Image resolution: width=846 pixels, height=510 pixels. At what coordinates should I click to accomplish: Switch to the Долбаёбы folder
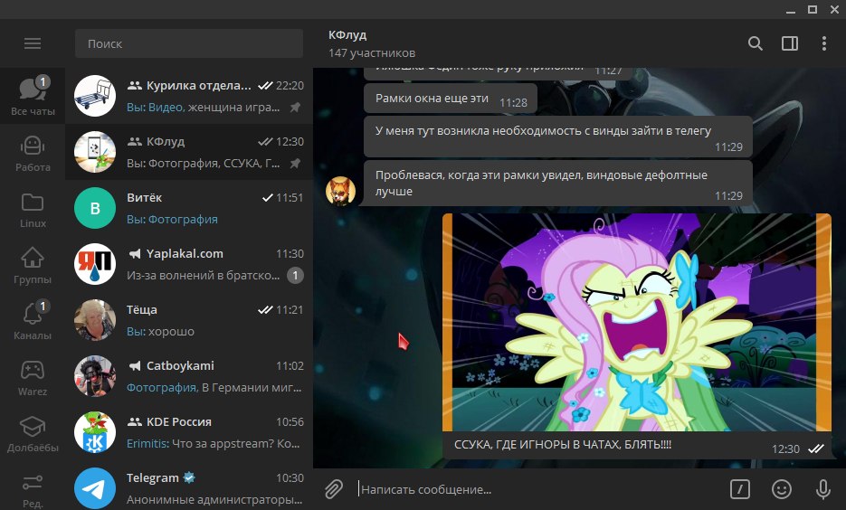point(33,433)
